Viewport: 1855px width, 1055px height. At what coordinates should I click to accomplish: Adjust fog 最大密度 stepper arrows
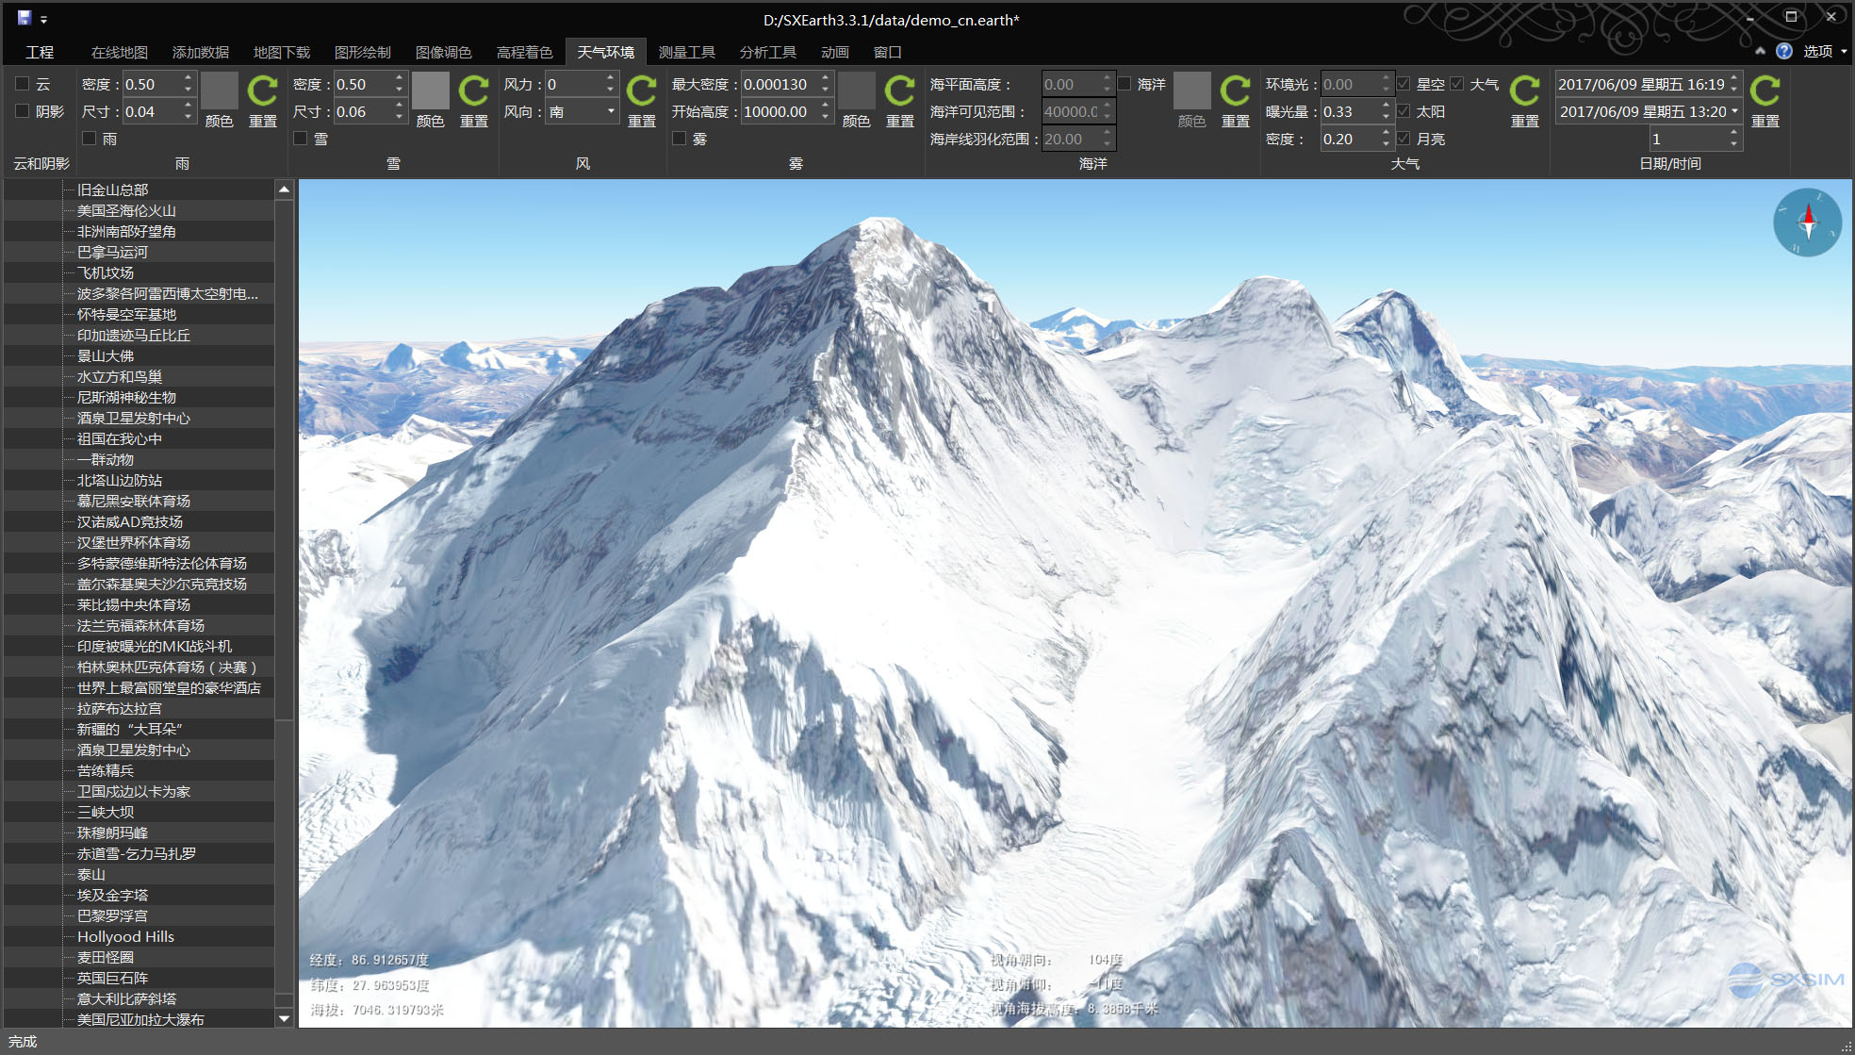[x=826, y=84]
